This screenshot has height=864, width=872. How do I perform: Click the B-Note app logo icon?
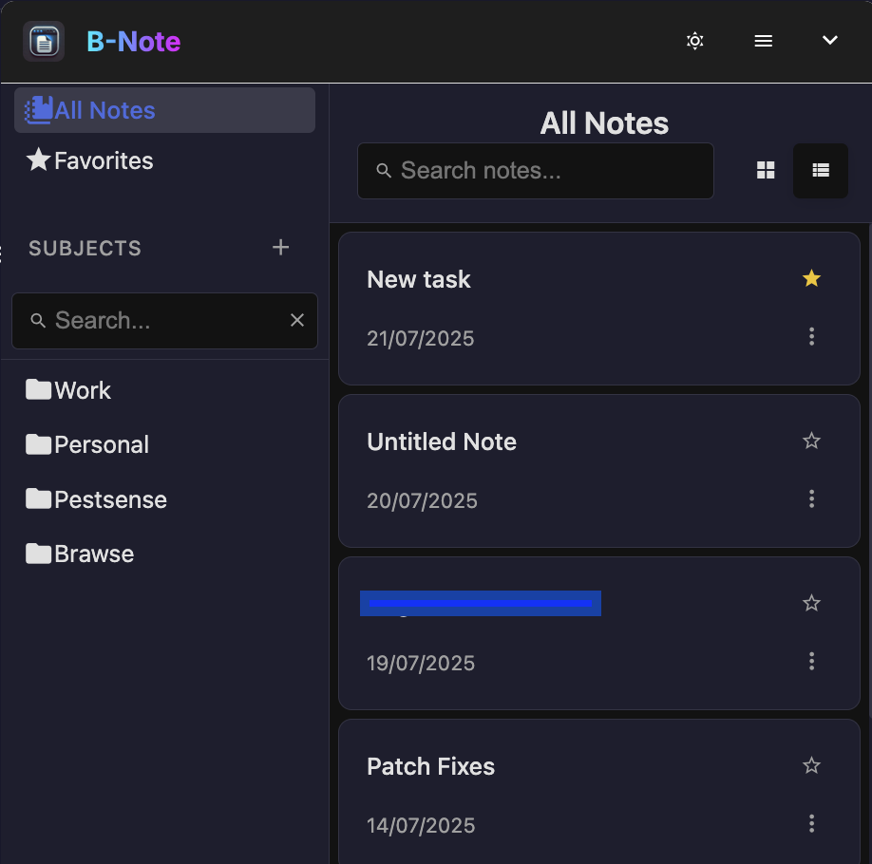pyautogui.click(x=43, y=41)
